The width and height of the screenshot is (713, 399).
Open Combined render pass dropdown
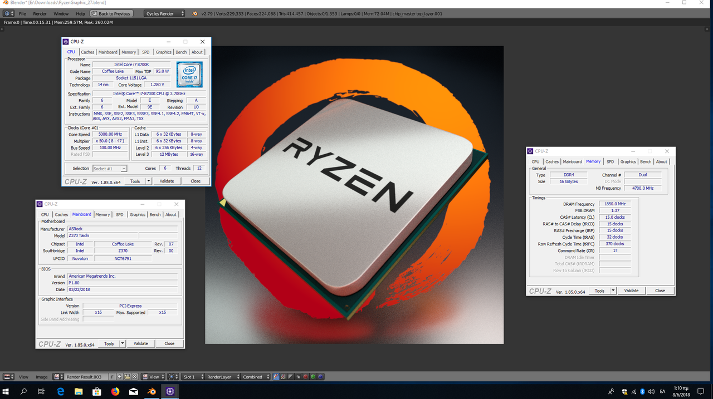[x=256, y=377]
